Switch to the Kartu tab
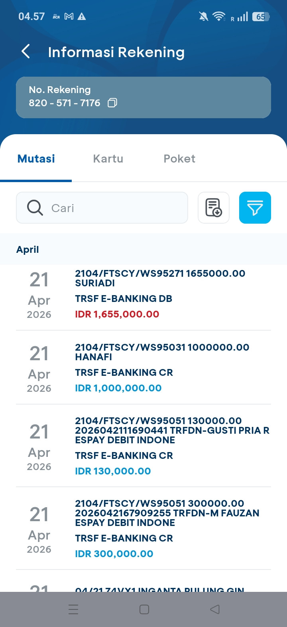Viewport: 287px width, 627px height. tap(108, 159)
